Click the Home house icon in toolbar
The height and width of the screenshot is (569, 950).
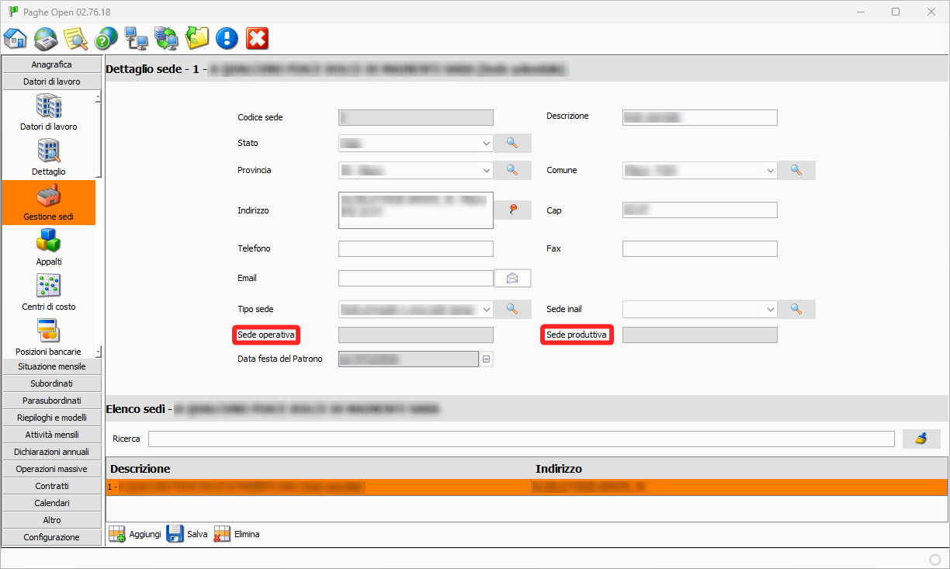pyautogui.click(x=16, y=38)
